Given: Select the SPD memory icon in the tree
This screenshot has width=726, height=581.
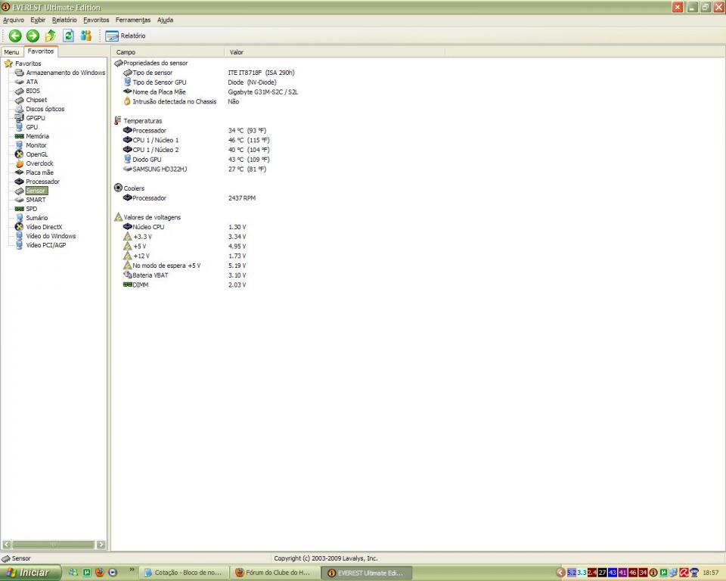Looking at the screenshot, I should (19, 209).
